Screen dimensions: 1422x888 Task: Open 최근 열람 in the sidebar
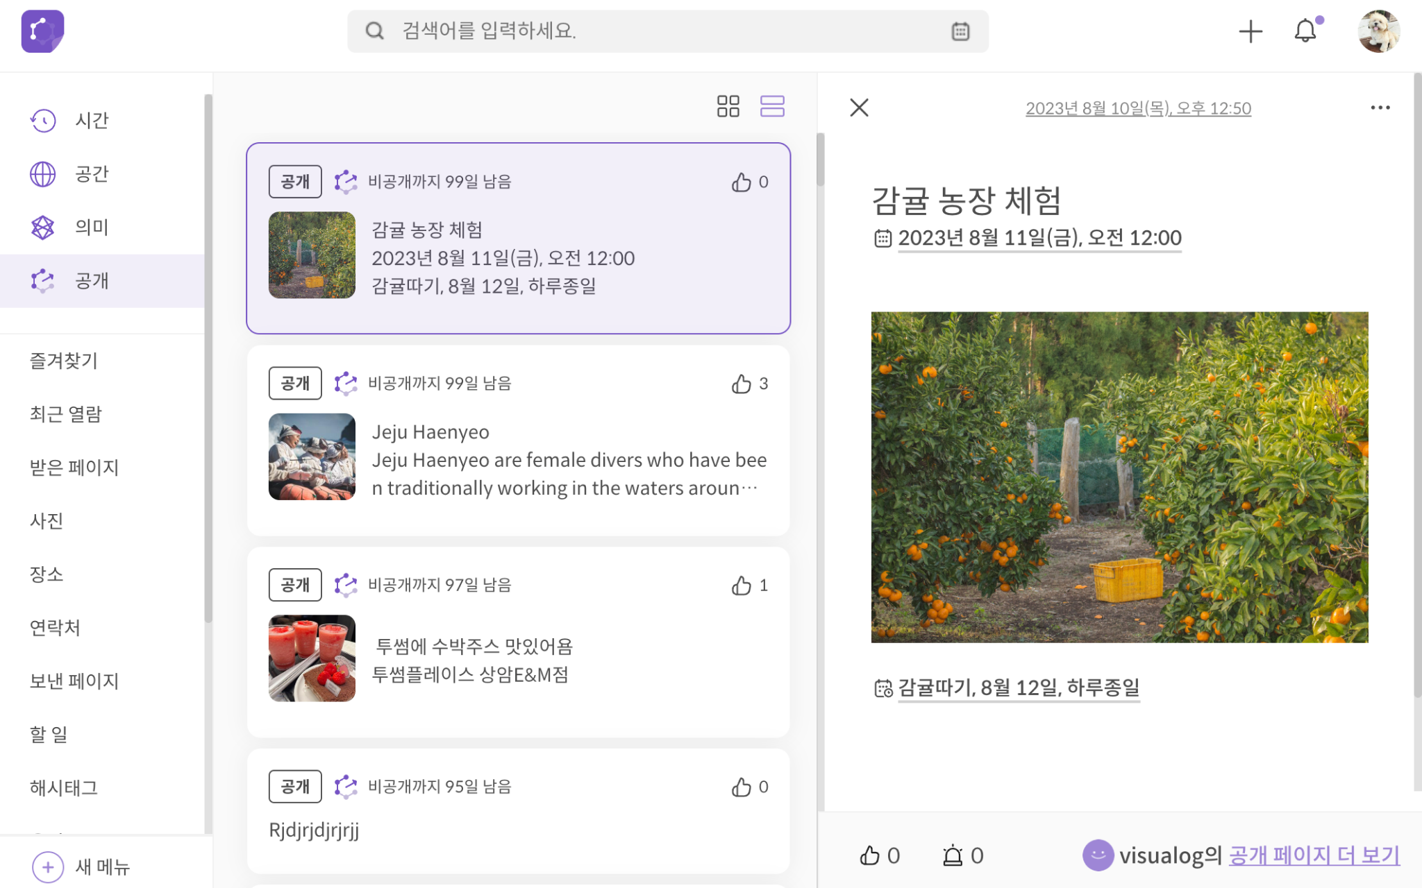(66, 414)
